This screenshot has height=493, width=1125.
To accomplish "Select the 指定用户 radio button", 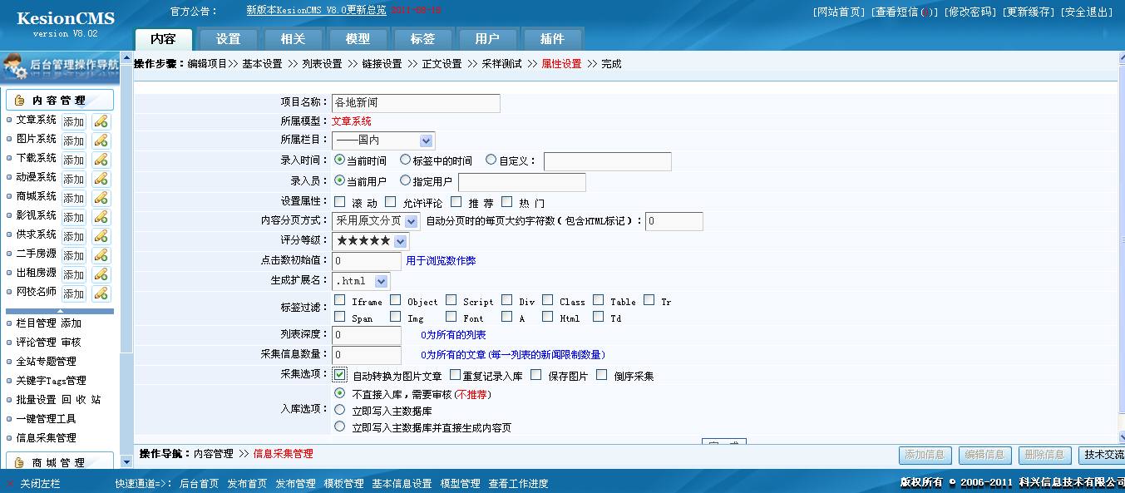I will 405,180.
